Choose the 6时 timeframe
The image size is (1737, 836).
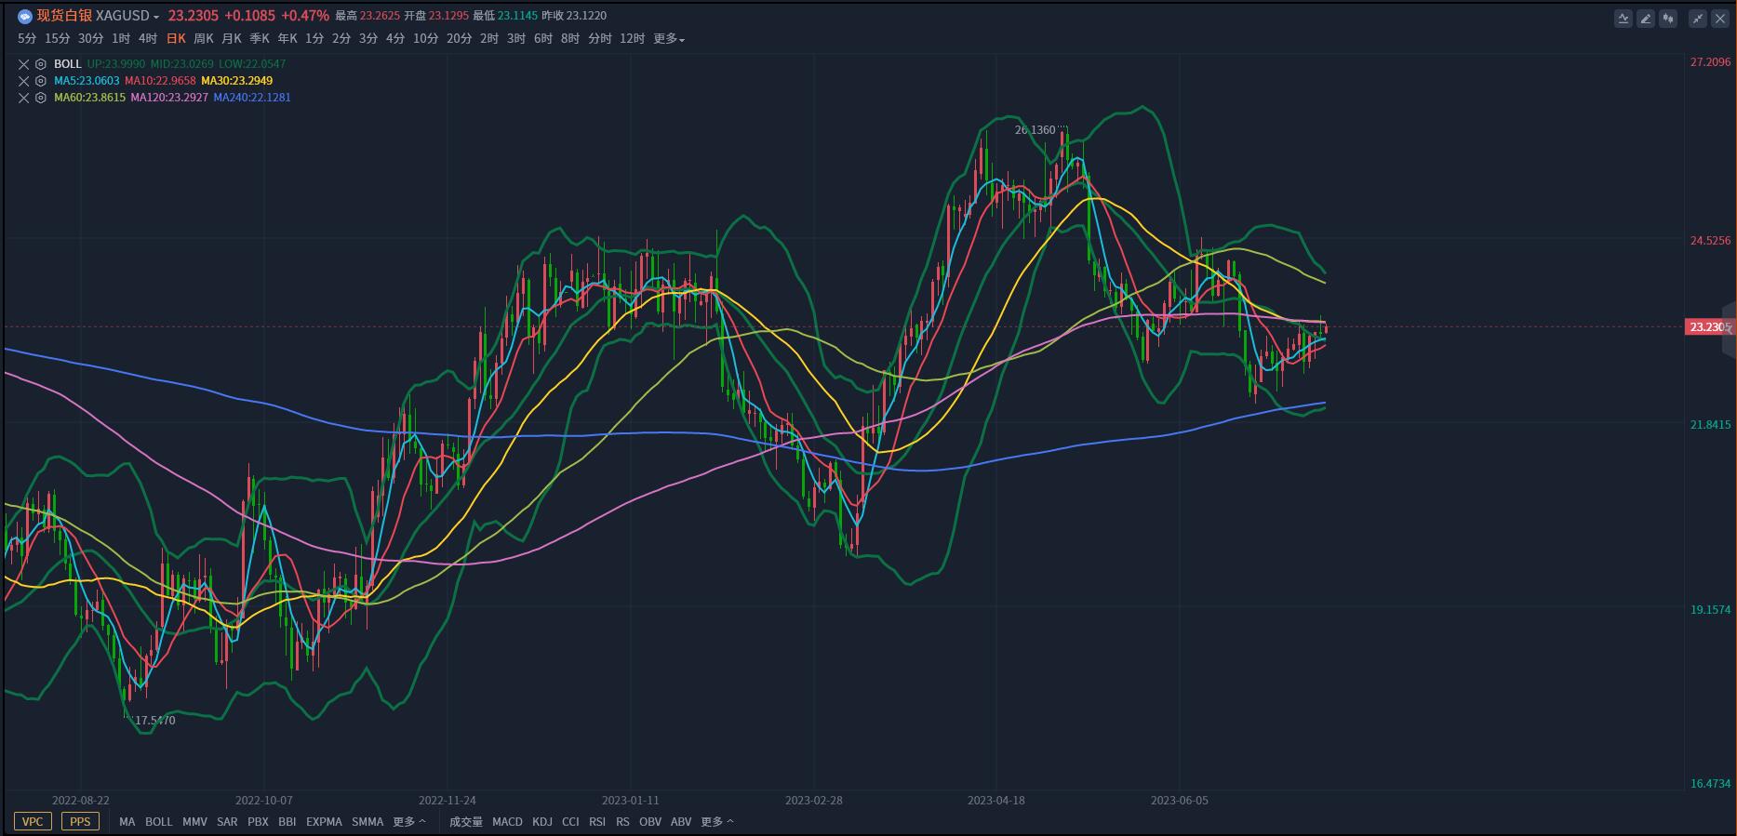(x=543, y=39)
